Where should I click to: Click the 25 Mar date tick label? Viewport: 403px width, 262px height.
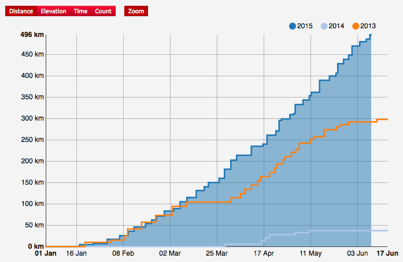pos(217,253)
